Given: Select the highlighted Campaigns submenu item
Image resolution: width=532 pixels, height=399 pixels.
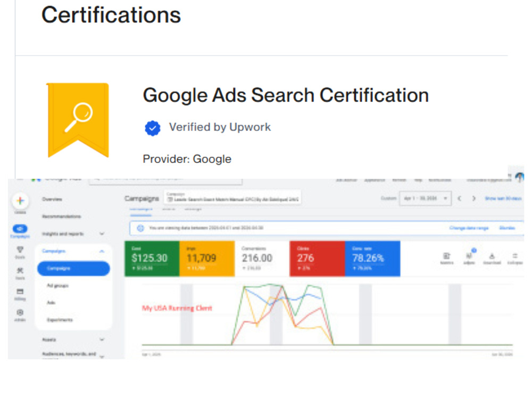Looking at the screenshot, I should coord(73,268).
